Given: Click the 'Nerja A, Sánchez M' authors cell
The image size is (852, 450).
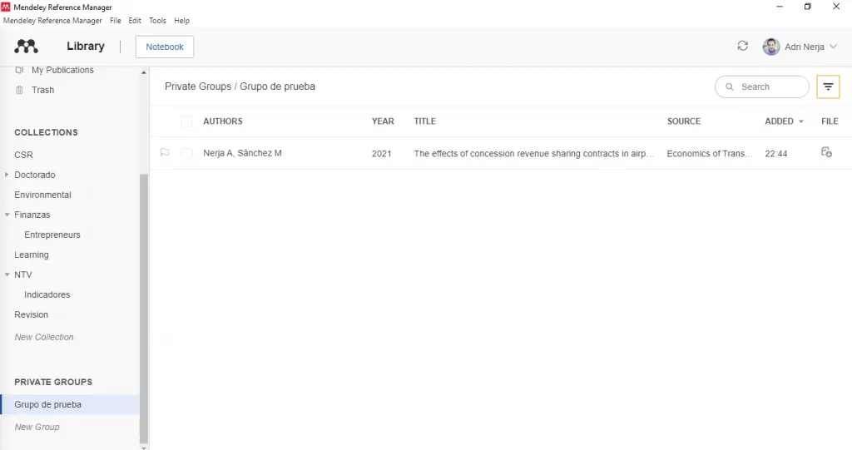Looking at the screenshot, I should [x=242, y=153].
